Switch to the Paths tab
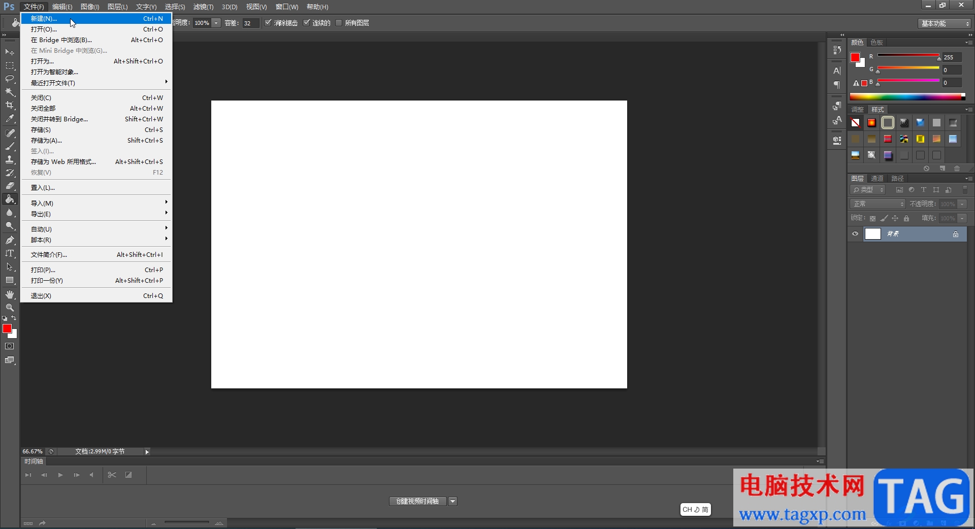975x529 pixels. (897, 178)
